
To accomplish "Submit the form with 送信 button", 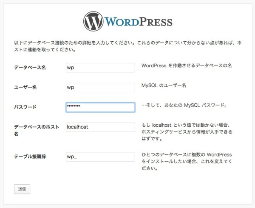I will click(x=22, y=189).
